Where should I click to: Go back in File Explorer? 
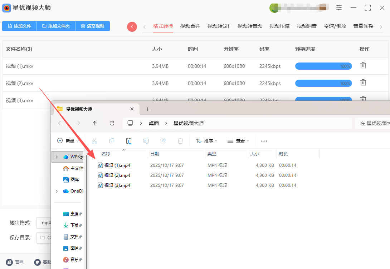coord(60,123)
